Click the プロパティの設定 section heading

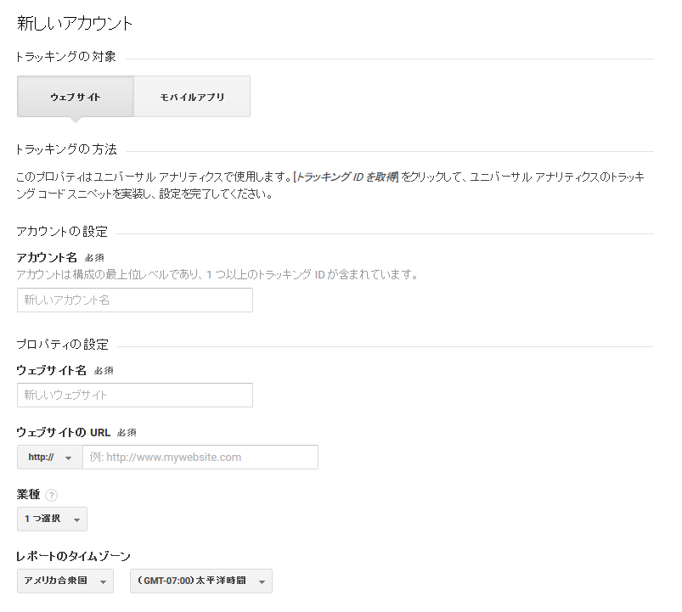tap(62, 345)
